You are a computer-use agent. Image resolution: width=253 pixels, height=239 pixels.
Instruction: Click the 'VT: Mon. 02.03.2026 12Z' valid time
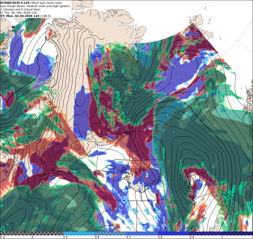click(20, 16)
